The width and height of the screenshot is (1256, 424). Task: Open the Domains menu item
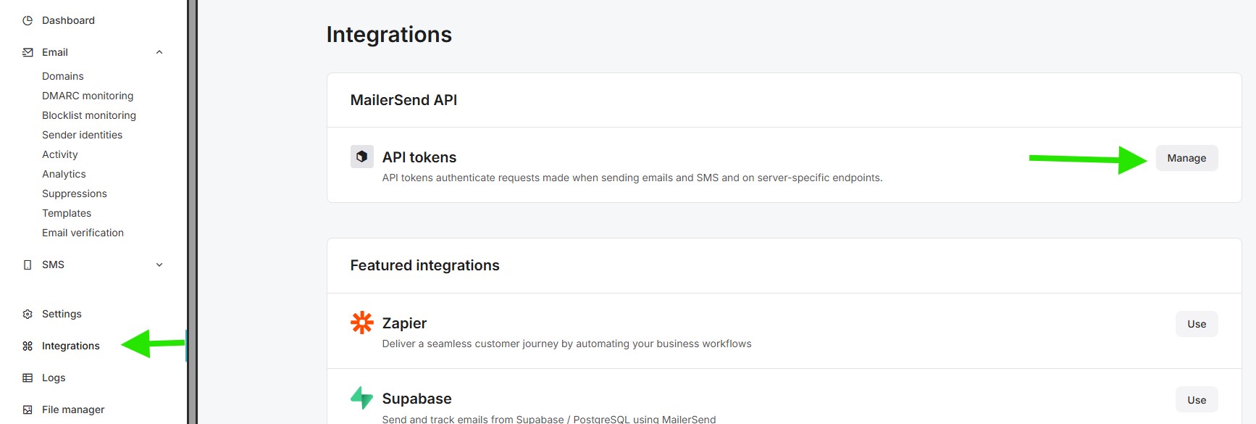[63, 76]
